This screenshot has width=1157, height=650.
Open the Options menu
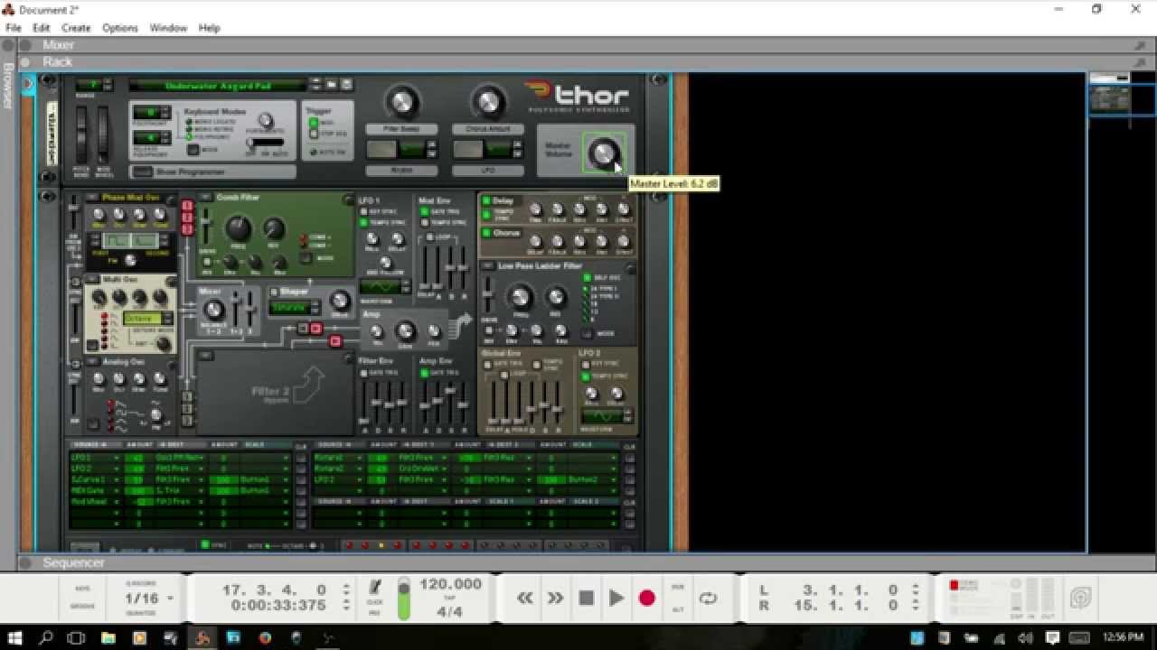(x=120, y=28)
